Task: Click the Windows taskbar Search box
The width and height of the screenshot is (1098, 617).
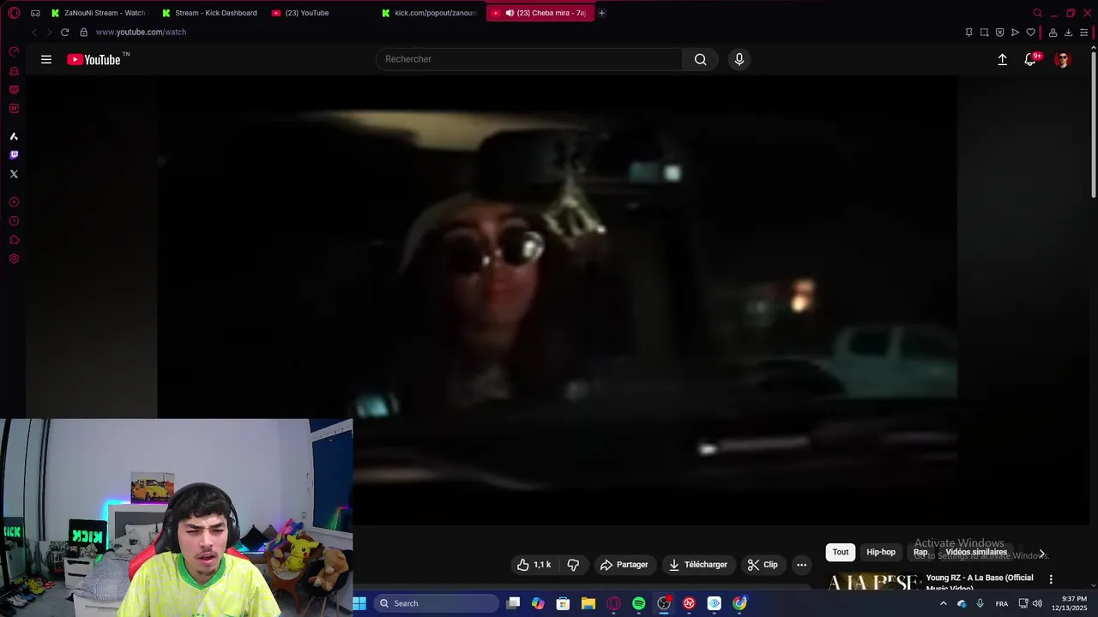Action: point(437,603)
